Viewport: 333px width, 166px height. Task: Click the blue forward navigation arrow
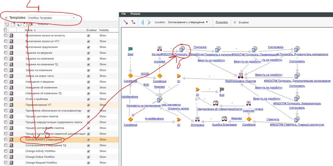(x=149, y=22)
